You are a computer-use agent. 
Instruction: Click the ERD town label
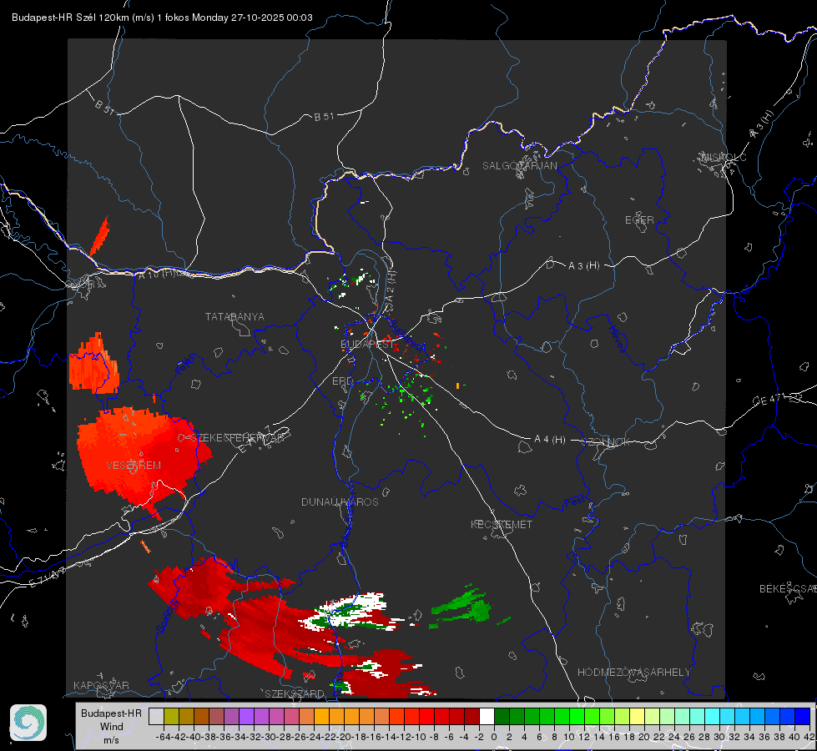[x=342, y=381]
